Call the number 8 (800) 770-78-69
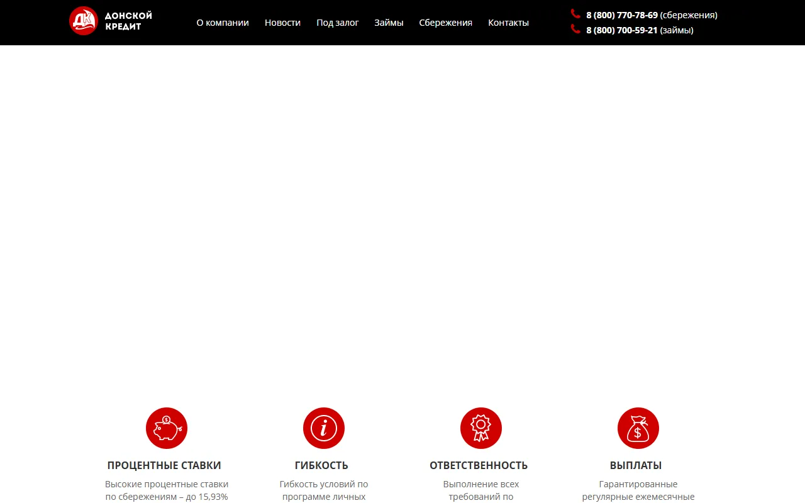Image resolution: width=805 pixels, height=503 pixels. point(622,15)
